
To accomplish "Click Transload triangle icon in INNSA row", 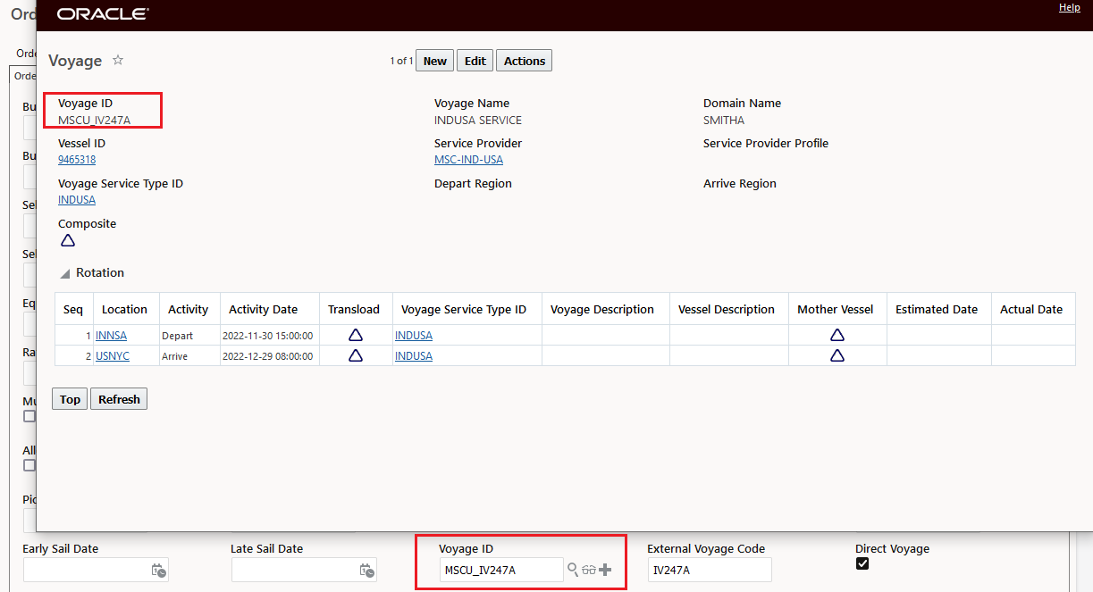I will 356,335.
